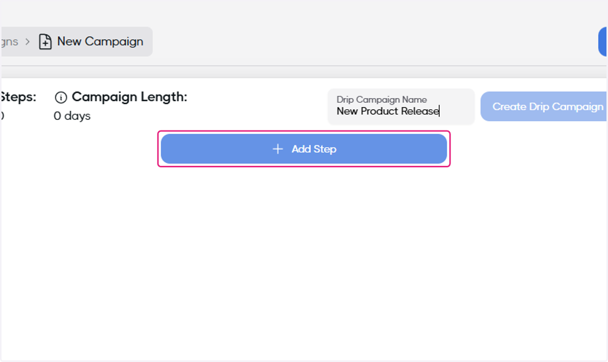The image size is (608, 362).
Task: Click the Add Step button
Action: pyautogui.click(x=304, y=149)
